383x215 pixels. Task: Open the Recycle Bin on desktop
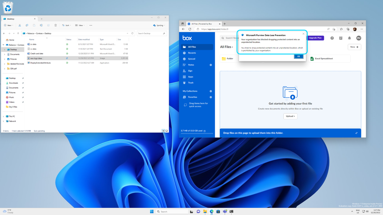(8, 8)
